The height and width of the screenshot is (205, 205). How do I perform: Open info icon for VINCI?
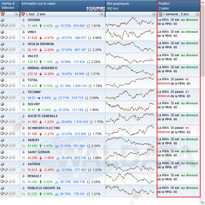tap(23, 32)
